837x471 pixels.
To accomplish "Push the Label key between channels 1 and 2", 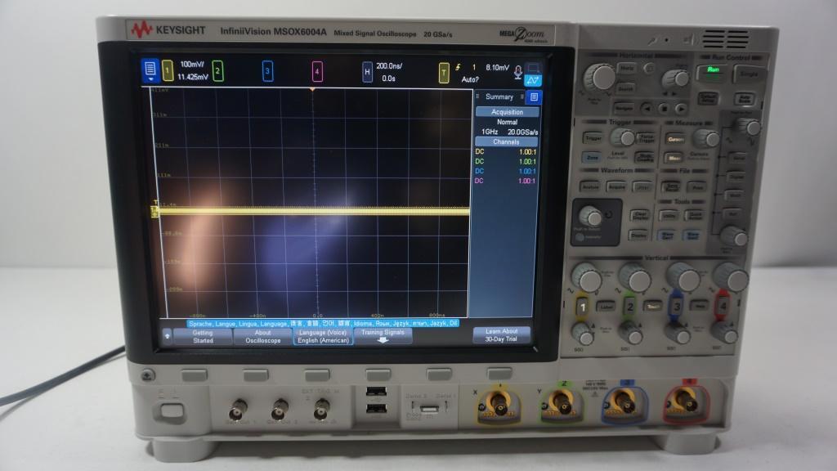I will (606, 307).
